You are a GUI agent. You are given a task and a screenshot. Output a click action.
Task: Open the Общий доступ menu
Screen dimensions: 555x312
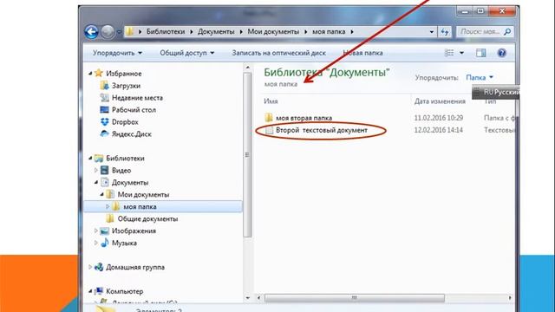tap(187, 53)
